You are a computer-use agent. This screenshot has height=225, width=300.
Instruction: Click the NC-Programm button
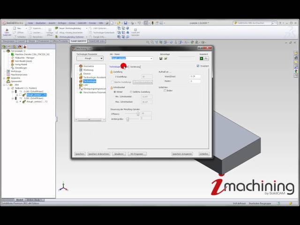(137, 154)
